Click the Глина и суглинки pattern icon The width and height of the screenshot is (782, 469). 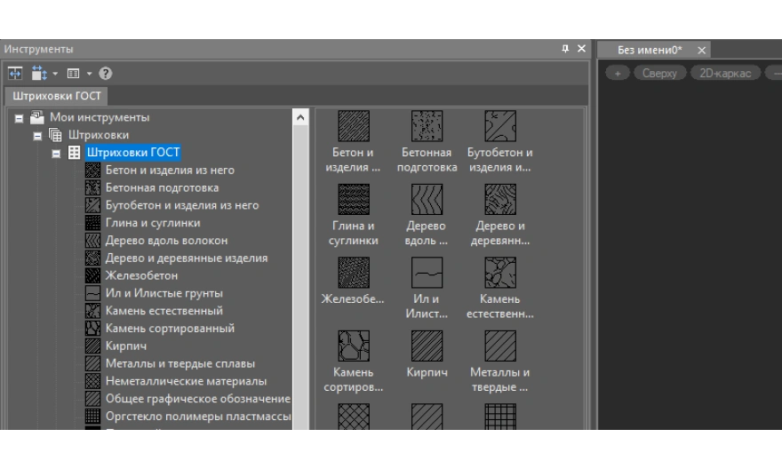(x=353, y=199)
